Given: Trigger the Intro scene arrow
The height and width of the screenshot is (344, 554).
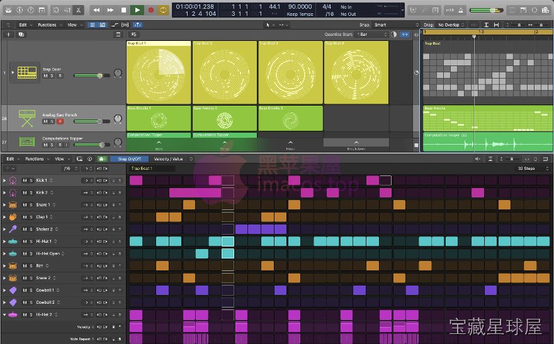Looking at the screenshot, I should [159, 143].
